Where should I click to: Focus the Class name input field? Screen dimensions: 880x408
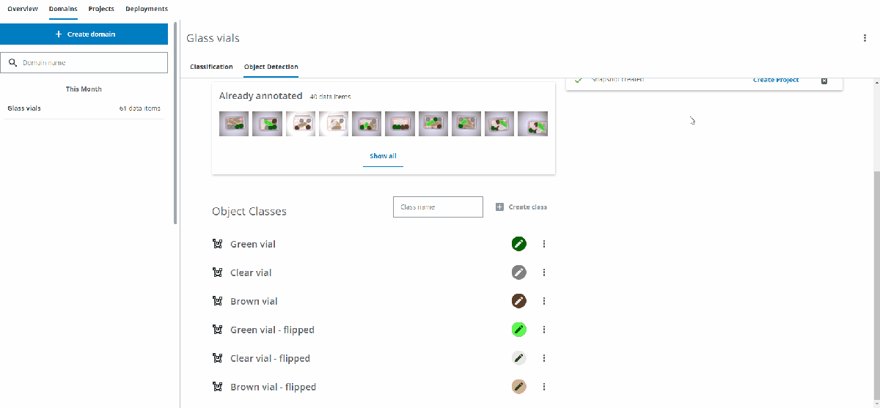click(x=438, y=207)
